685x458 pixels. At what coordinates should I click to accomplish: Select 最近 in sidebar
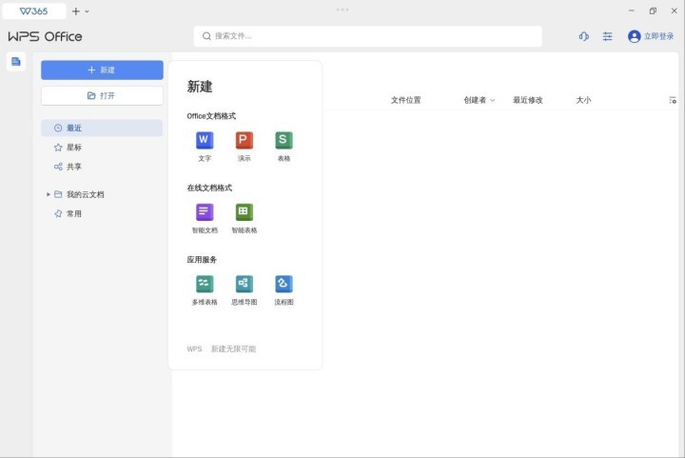pyautogui.click(x=102, y=128)
